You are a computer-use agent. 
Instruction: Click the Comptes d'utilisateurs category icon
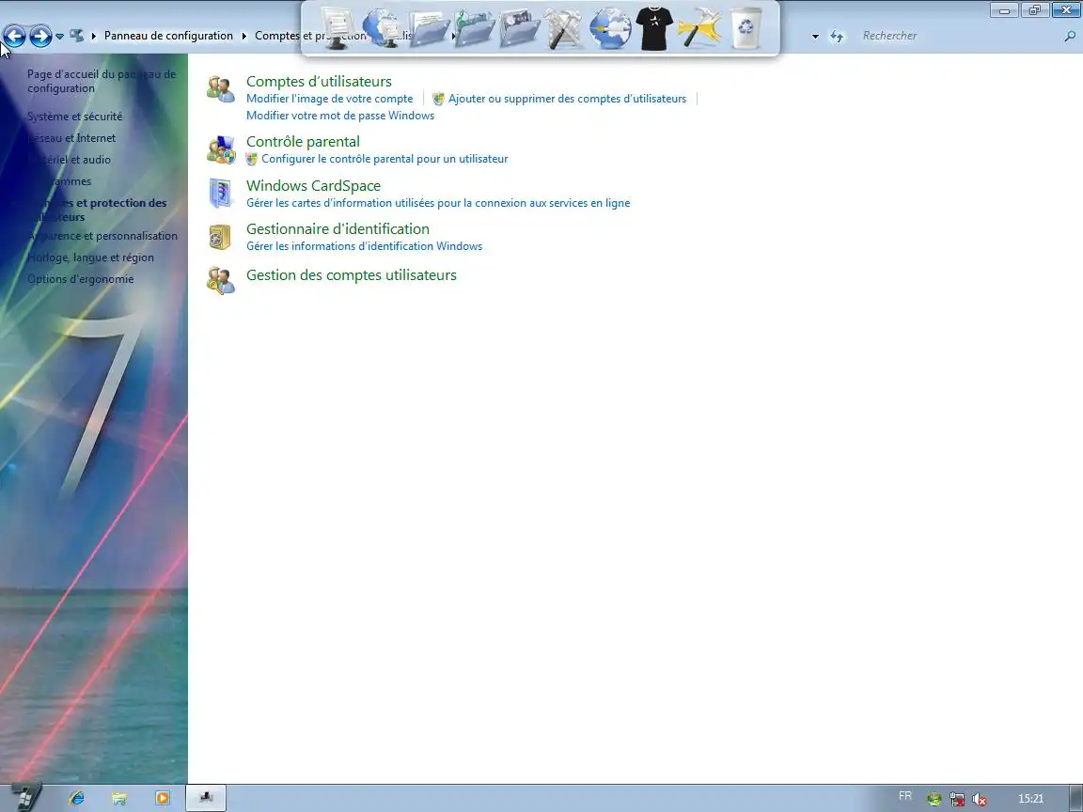tap(221, 90)
